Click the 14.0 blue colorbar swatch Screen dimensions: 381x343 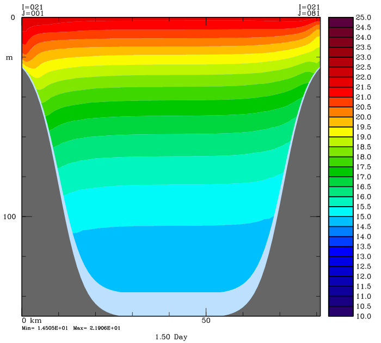341,232
